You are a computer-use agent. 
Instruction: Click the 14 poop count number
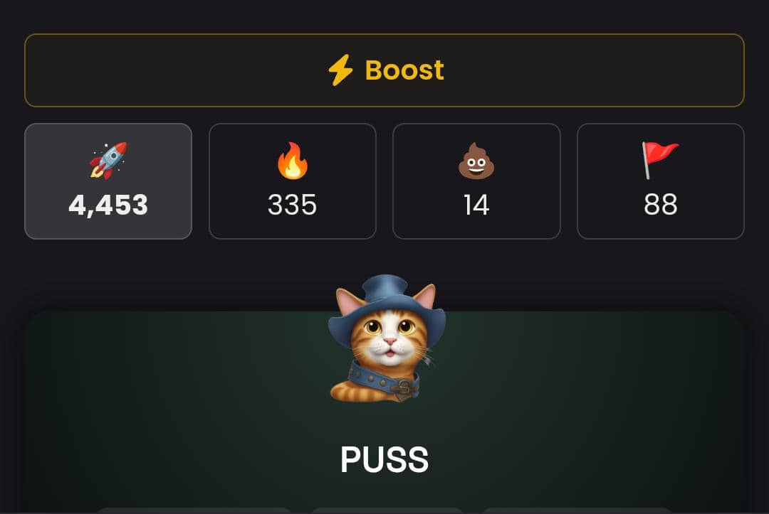[x=476, y=205]
